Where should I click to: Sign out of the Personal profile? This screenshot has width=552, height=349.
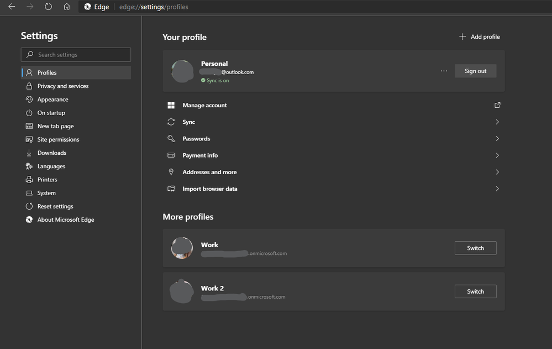click(475, 71)
